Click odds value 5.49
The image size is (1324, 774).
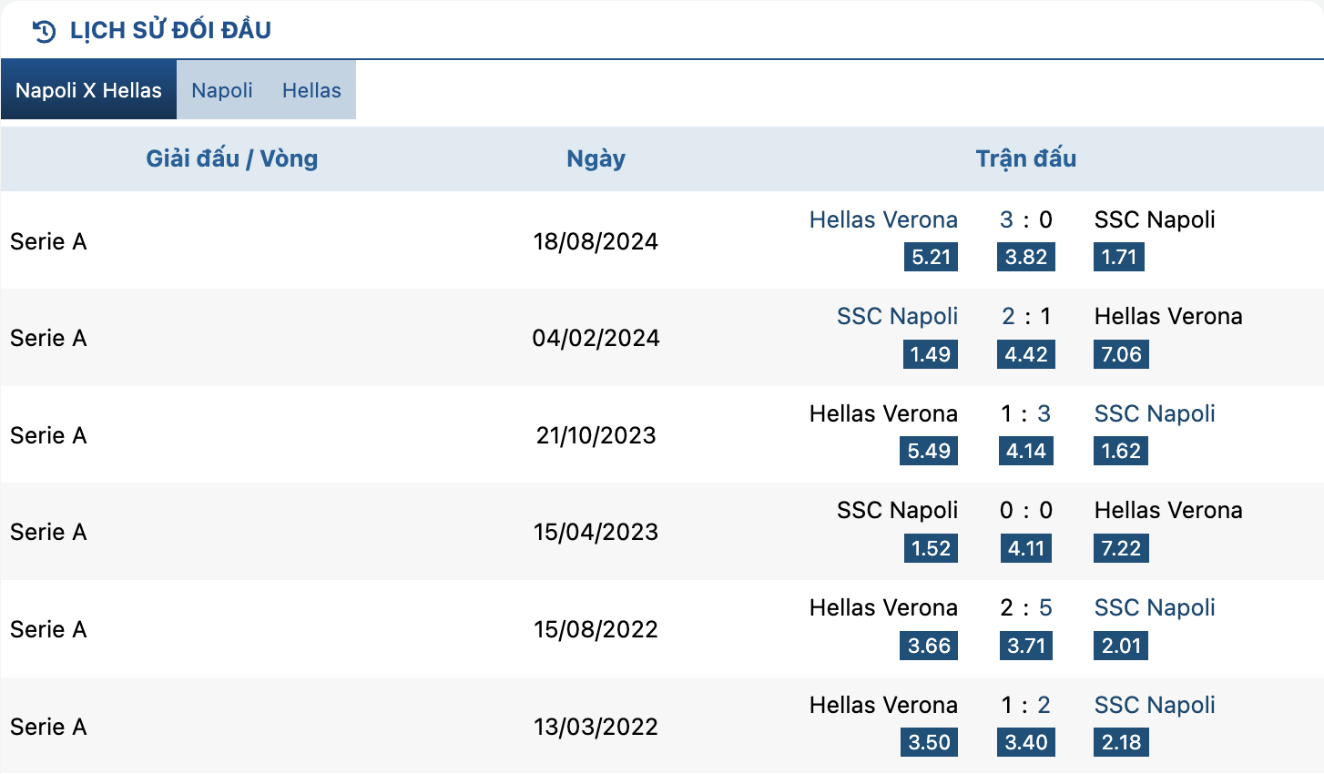tap(929, 451)
